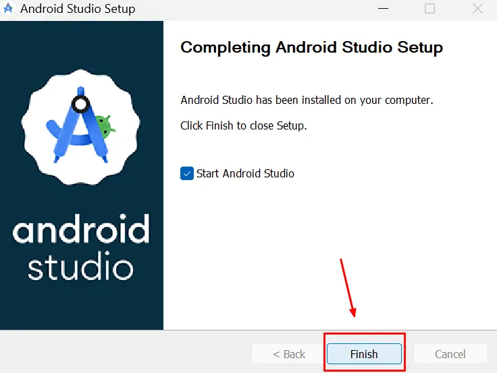
Task: Click the 'Start Android Studio' checkbox label
Action: [x=245, y=173]
